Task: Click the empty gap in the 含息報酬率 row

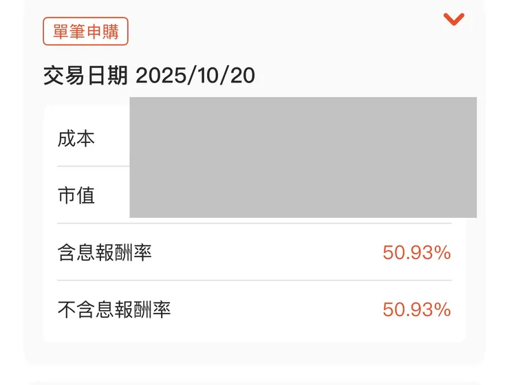Action: 268,252
